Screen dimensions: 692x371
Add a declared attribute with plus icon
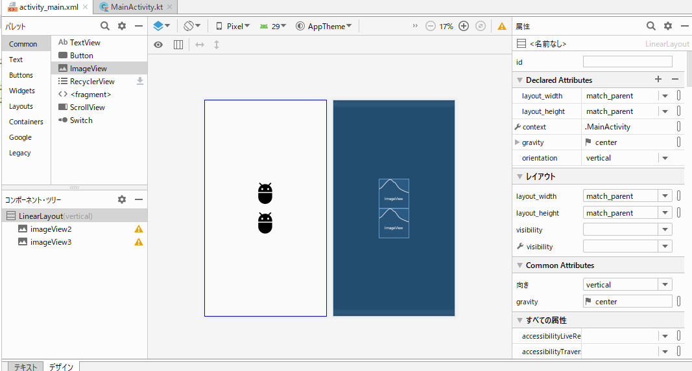coord(658,80)
